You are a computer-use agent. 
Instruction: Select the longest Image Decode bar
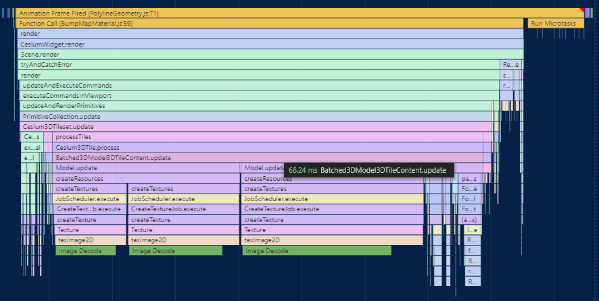tap(316, 250)
